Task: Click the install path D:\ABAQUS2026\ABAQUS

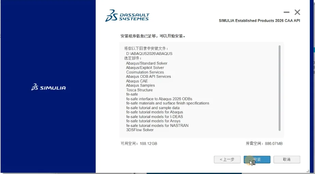Action: [x=149, y=54]
